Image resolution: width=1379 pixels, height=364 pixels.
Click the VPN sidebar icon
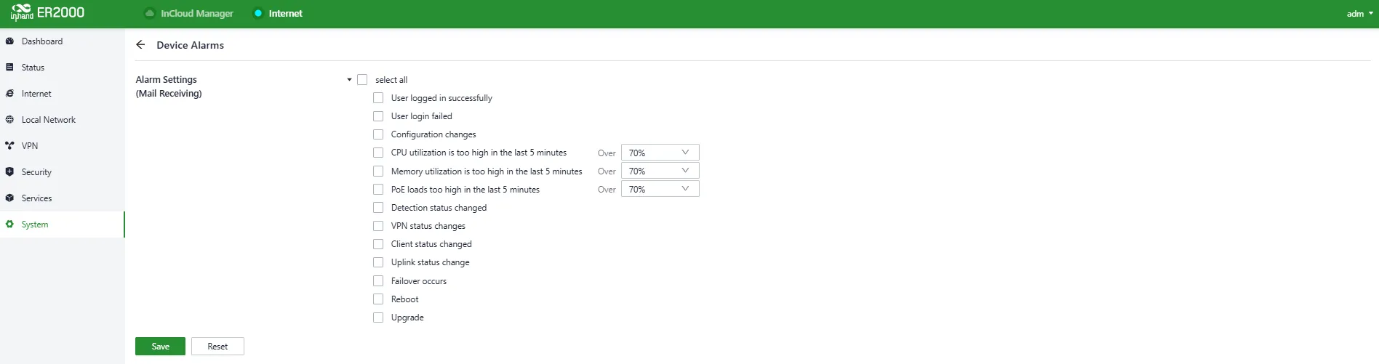(x=9, y=146)
